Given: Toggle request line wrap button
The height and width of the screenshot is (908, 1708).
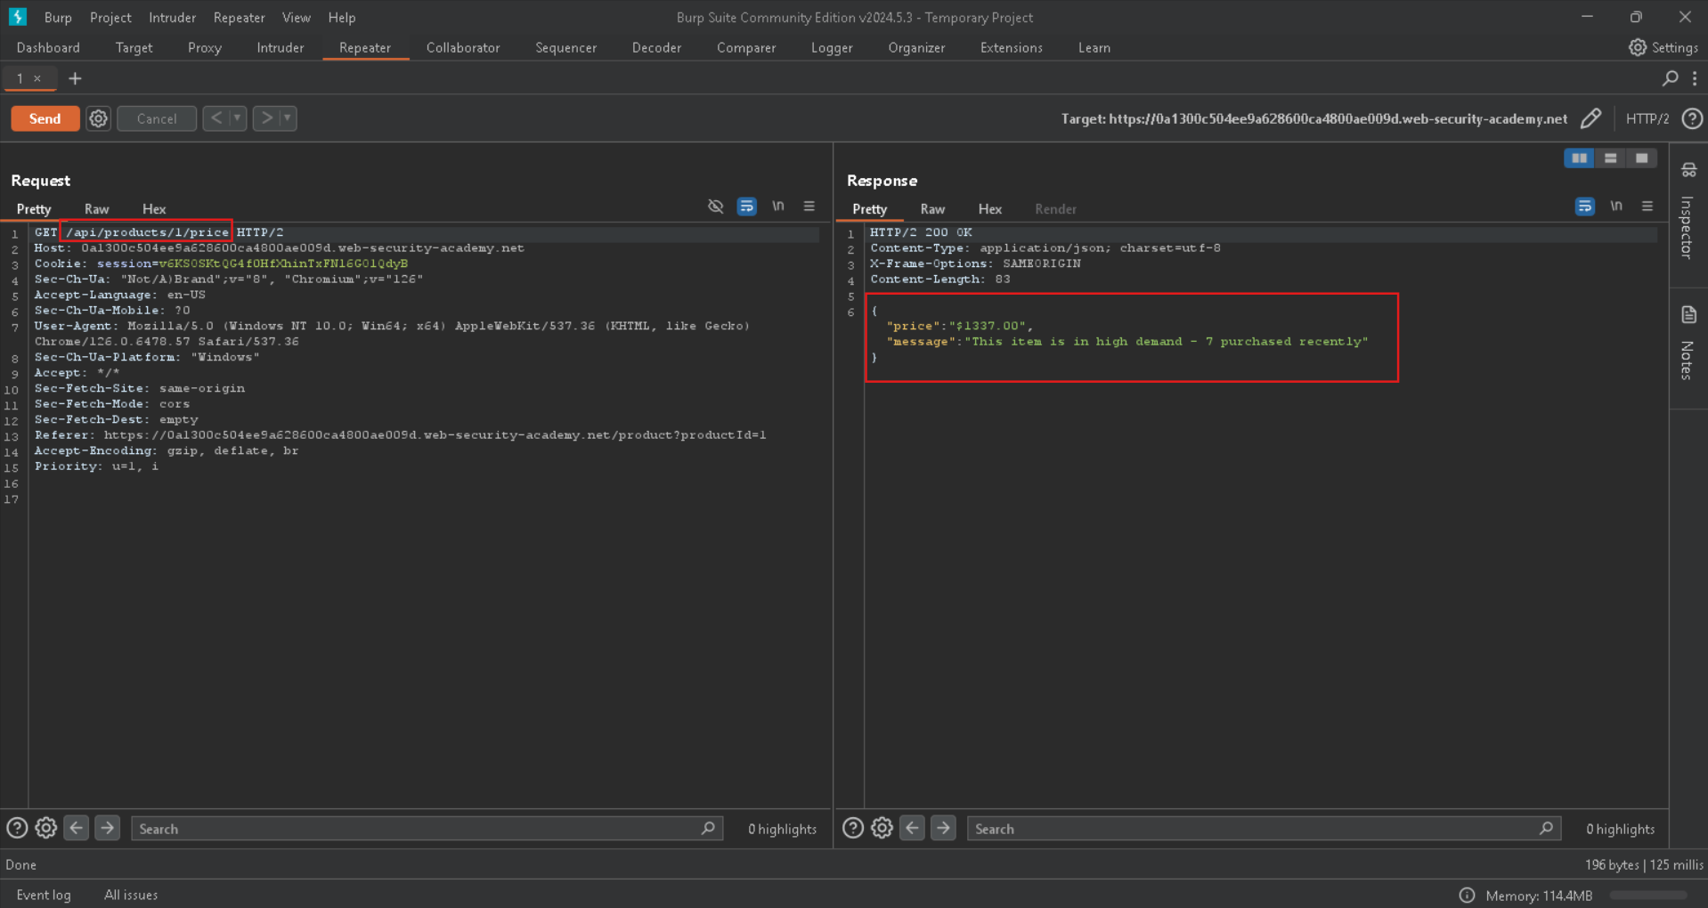Looking at the screenshot, I should pos(746,207).
